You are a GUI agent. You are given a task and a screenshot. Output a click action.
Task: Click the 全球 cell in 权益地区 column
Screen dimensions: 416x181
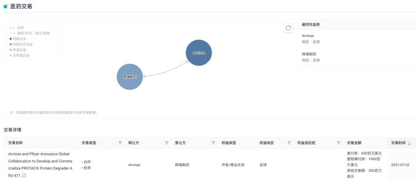[x=263, y=165]
